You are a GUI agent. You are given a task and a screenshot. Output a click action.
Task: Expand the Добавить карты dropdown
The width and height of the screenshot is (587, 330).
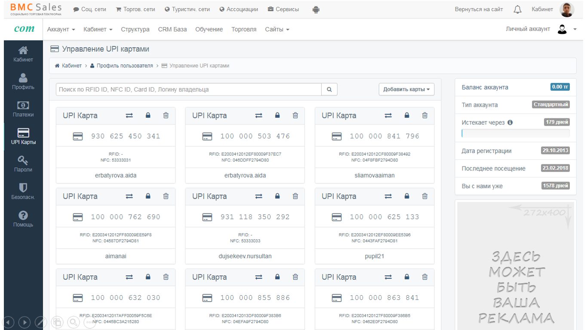406,89
